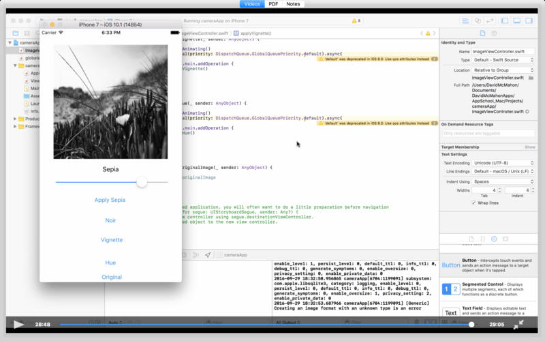
Task: Open the Line Endings dropdown
Action: point(503,172)
